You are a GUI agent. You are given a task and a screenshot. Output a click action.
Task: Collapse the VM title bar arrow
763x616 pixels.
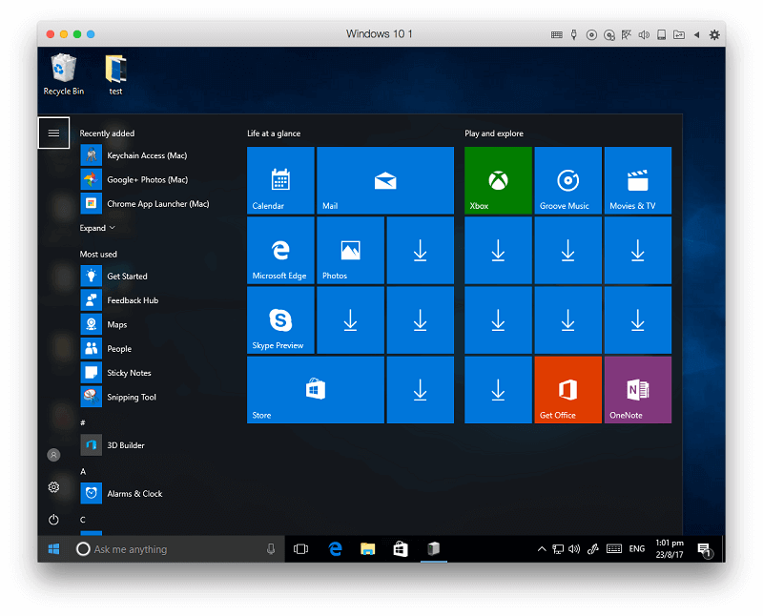point(697,34)
